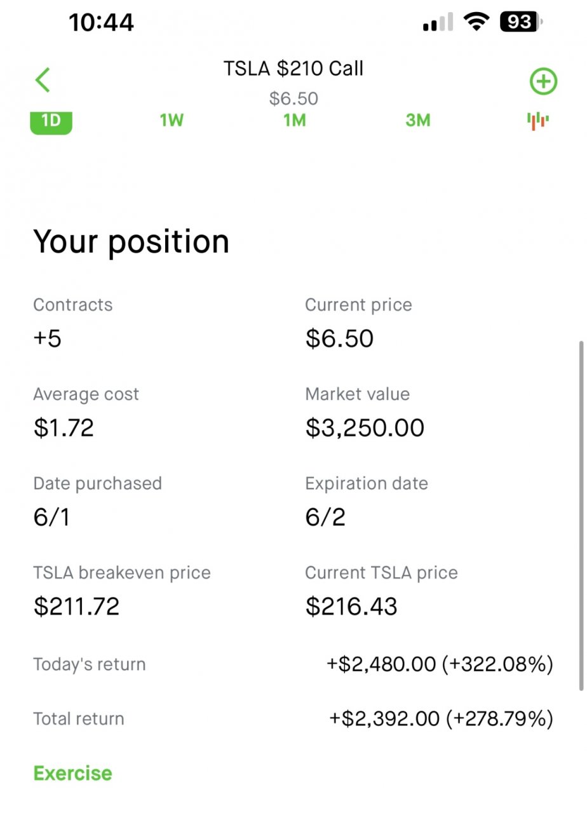Select the 1W chart range

click(172, 120)
